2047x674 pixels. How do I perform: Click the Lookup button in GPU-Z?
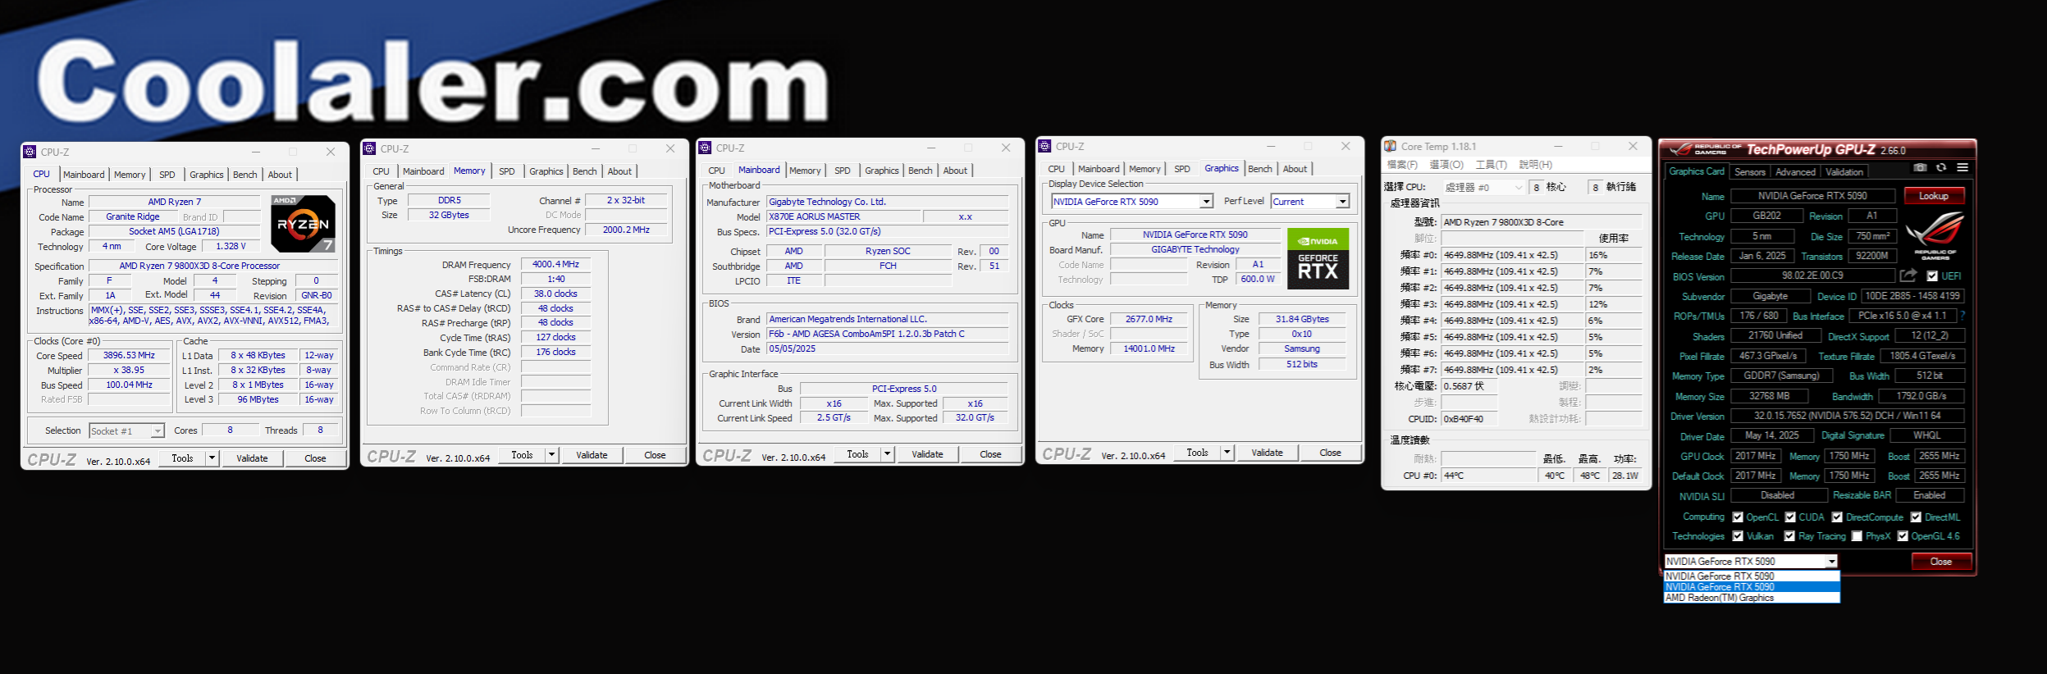pos(1933,196)
